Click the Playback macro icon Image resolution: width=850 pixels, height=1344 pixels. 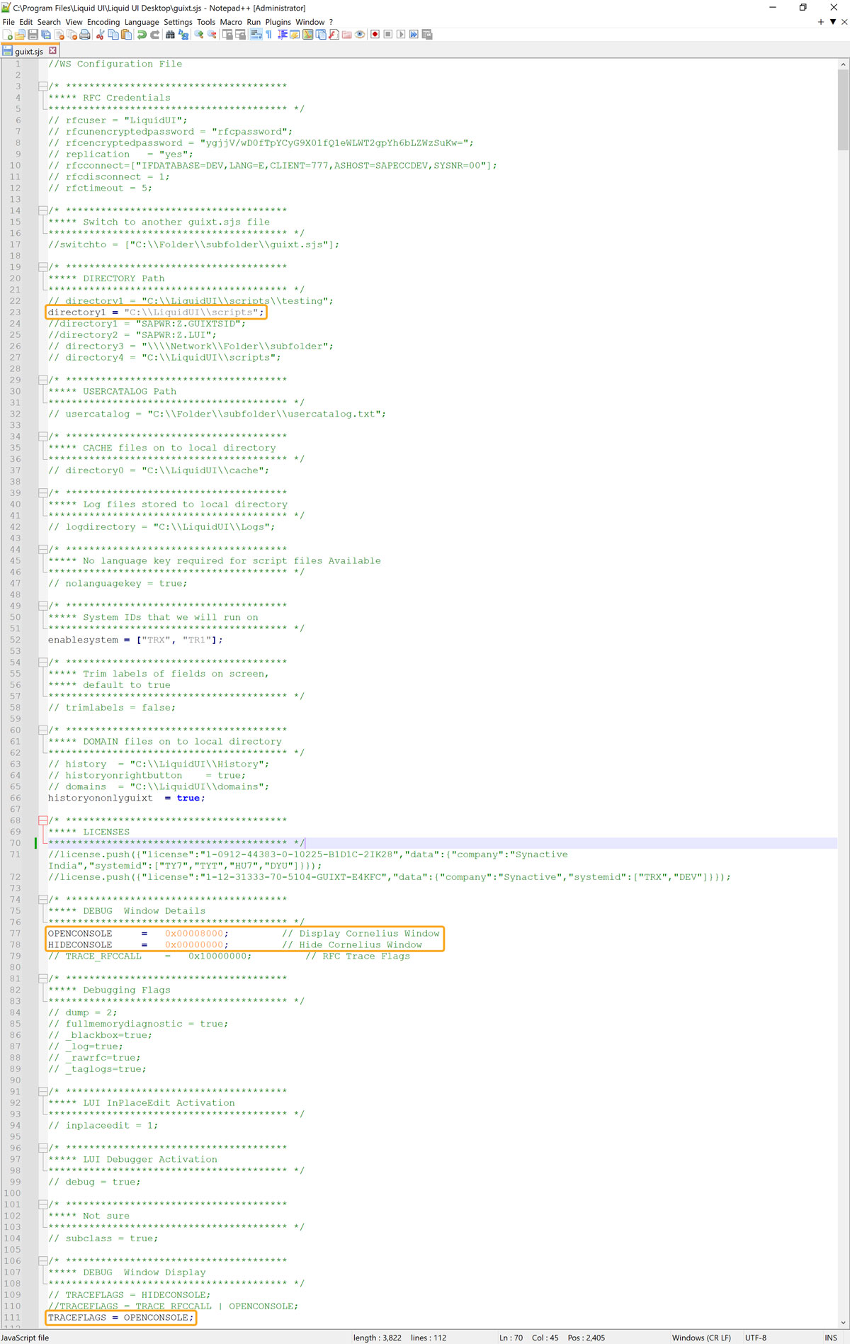401,35
